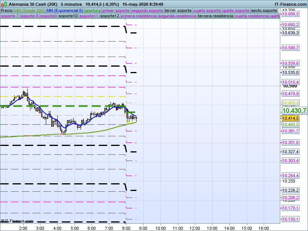
Task: Click the 10.639,3 price level tag
Action: (290, 33)
